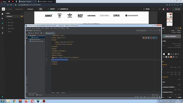Select the slice knife tool in Avocode

coord(2,33)
